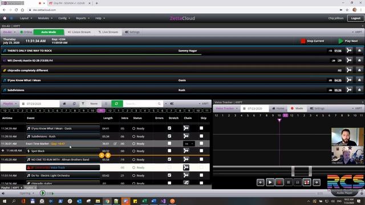
Task: Toggle Stretch checkbox for Subdivisions - Rush
Action: pos(169,136)
